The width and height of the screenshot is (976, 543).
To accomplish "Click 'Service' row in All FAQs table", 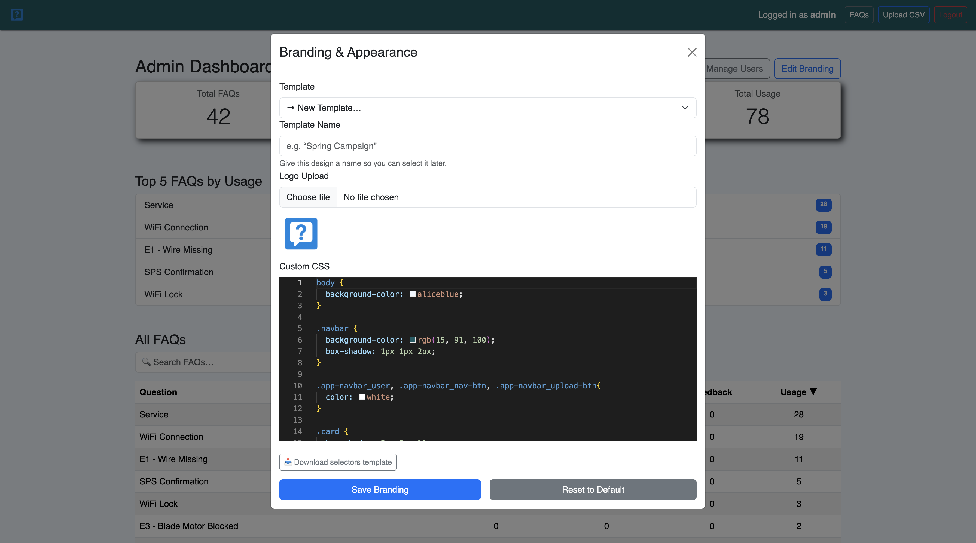I will click(154, 414).
